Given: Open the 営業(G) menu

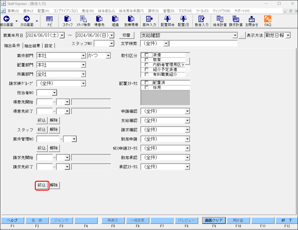Looking at the screenshot, I should pos(13,11).
